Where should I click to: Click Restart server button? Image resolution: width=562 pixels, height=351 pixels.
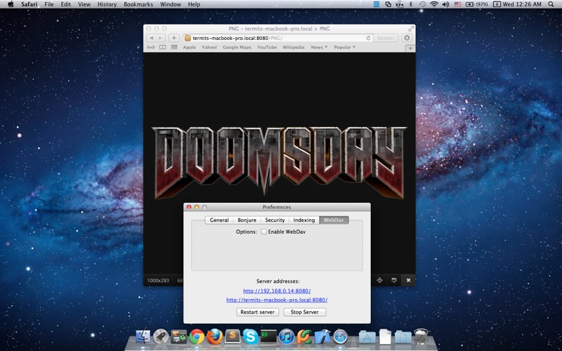point(257,312)
